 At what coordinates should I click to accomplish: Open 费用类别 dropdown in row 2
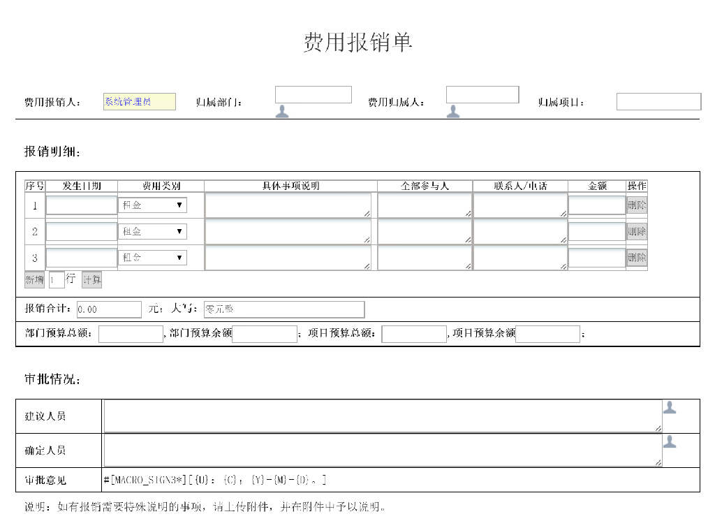coord(153,232)
